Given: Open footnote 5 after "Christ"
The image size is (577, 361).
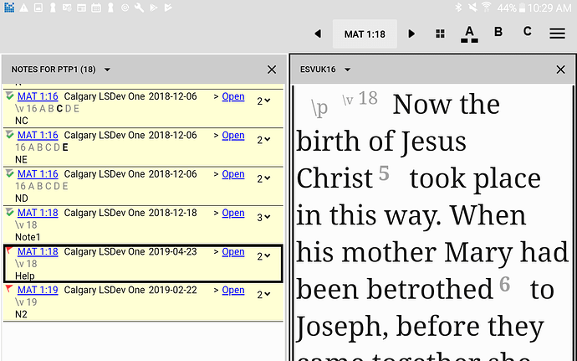Looking at the screenshot, I should [x=384, y=173].
